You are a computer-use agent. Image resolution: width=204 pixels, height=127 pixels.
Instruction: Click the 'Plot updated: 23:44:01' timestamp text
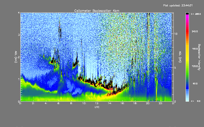[178, 5]
